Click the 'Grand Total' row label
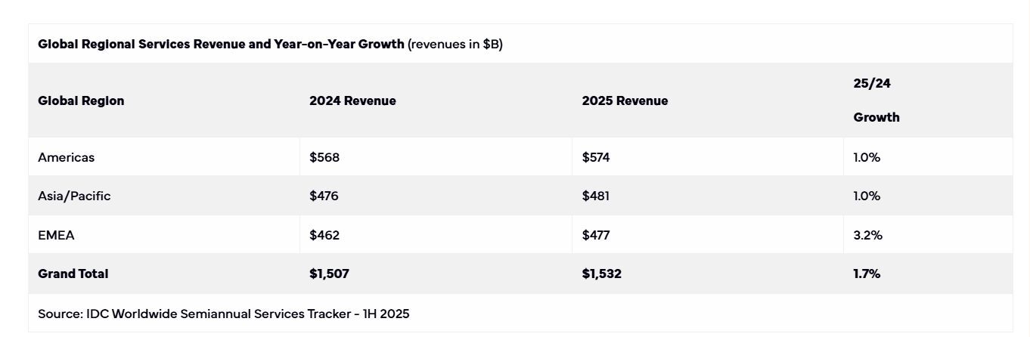 (x=73, y=274)
